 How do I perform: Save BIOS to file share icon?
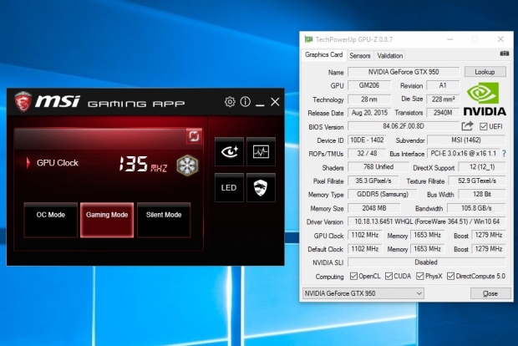click(x=468, y=126)
